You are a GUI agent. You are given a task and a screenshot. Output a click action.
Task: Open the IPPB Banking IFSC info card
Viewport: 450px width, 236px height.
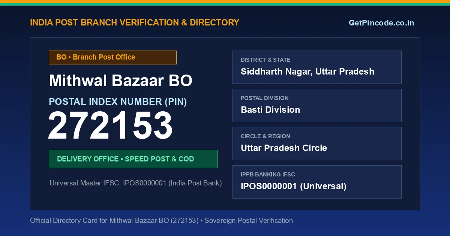(317, 182)
